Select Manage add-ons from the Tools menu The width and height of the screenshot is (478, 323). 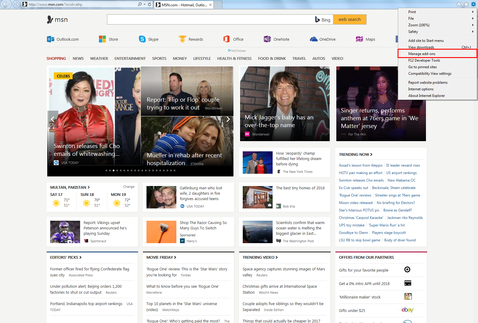point(437,54)
